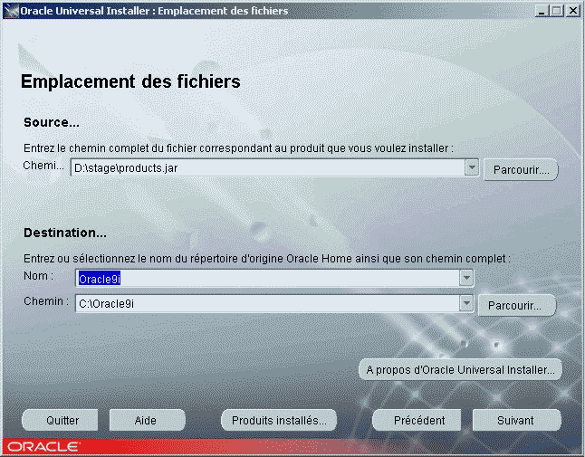The height and width of the screenshot is (457, 585).
Task: Click the Nom field containing Oracle9i
Action: (267, 279)
